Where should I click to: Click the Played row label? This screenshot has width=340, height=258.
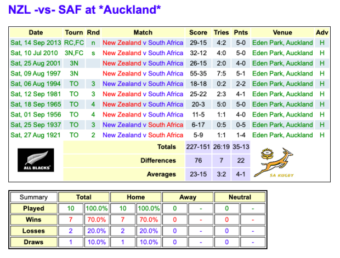point(34,208)
